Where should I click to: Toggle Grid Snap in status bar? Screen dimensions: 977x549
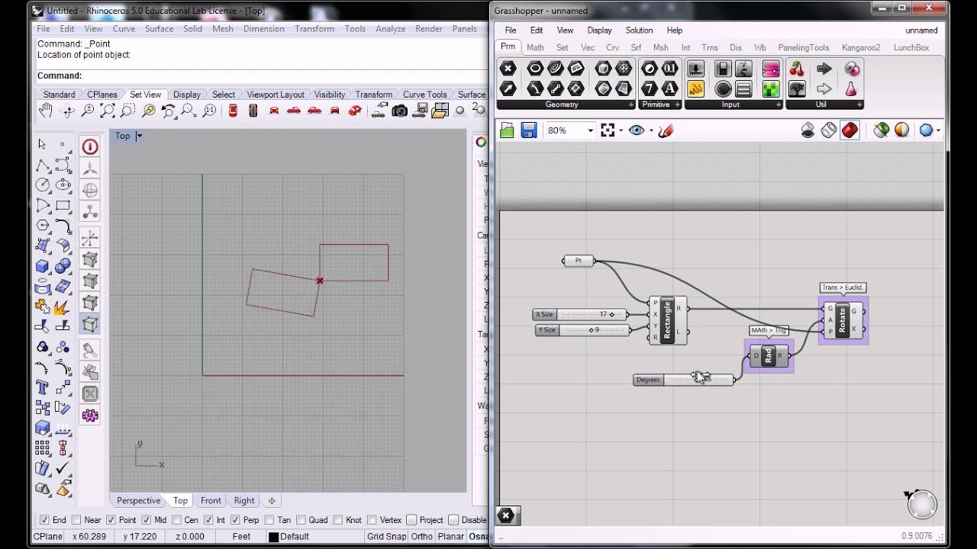click(x=386, y=537)
